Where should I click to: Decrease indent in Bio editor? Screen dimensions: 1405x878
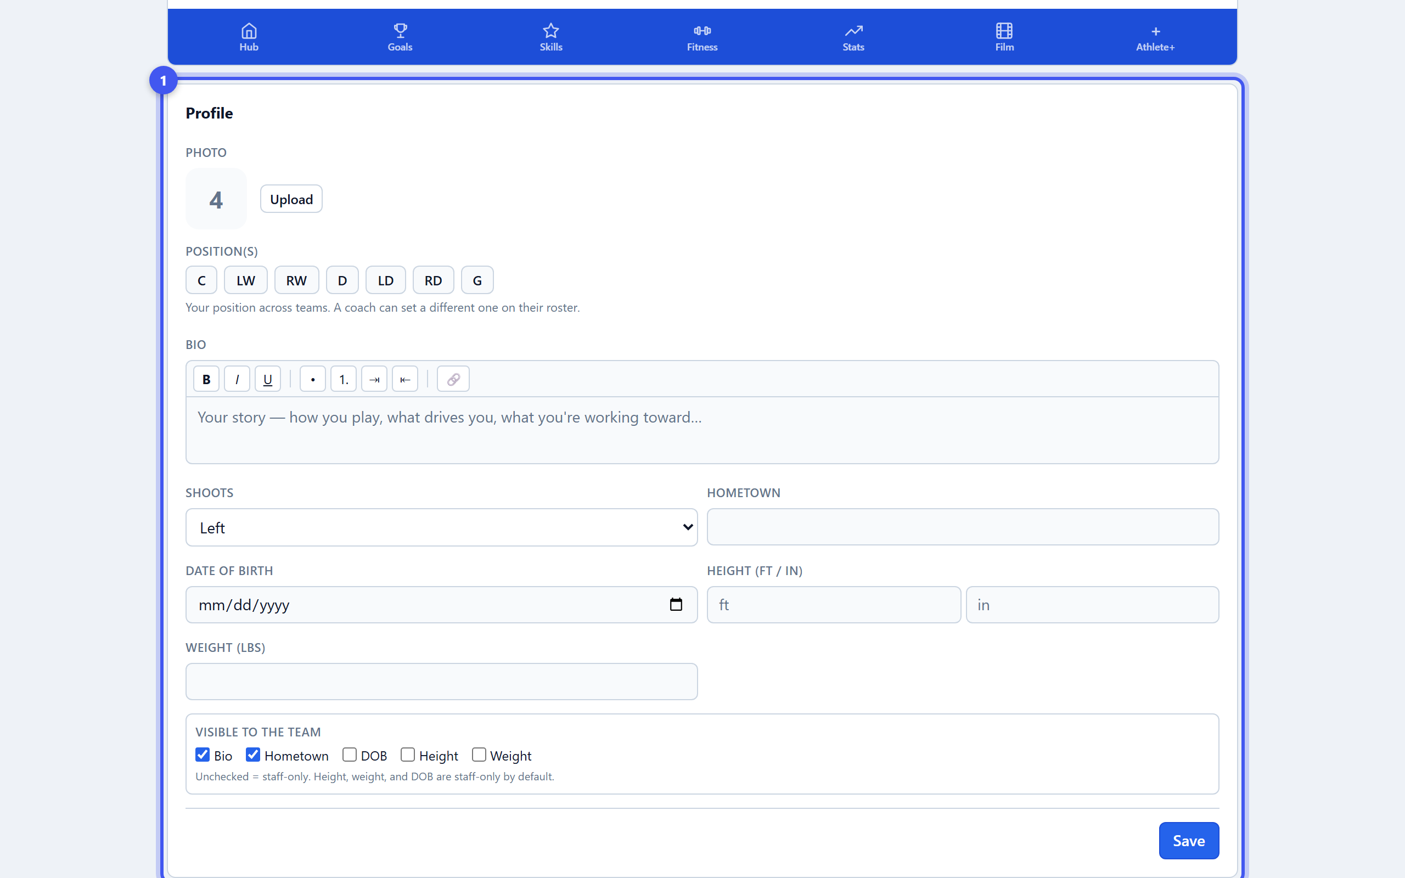404,379
